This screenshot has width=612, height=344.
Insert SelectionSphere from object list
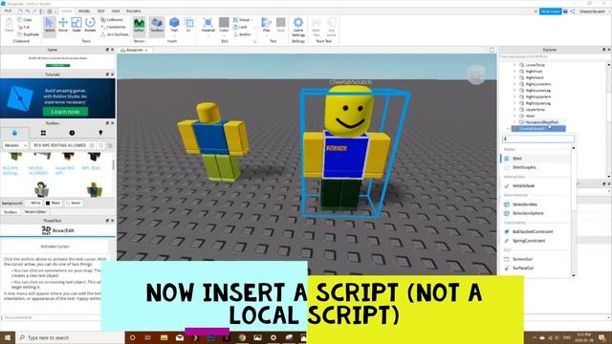(535, 213)
